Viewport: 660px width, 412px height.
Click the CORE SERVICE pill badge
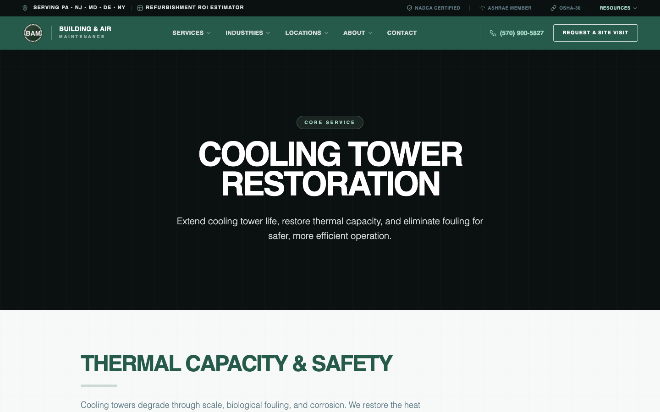[x=330, y=122]
